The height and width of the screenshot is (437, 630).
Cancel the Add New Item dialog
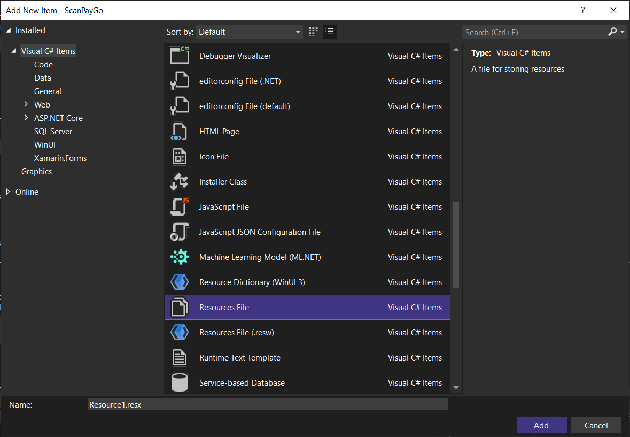[x=596, y=425]
